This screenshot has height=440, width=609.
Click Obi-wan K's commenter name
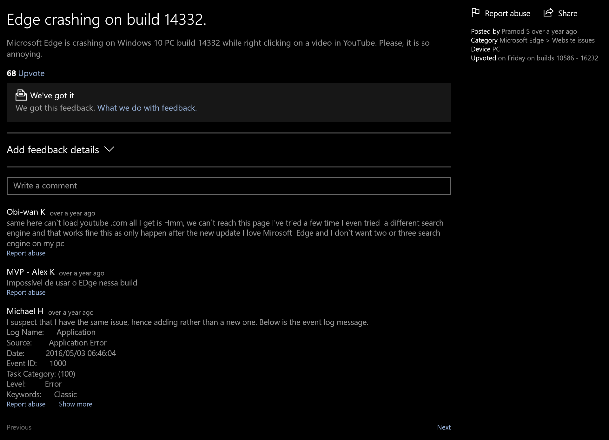(x=26, y=212)
